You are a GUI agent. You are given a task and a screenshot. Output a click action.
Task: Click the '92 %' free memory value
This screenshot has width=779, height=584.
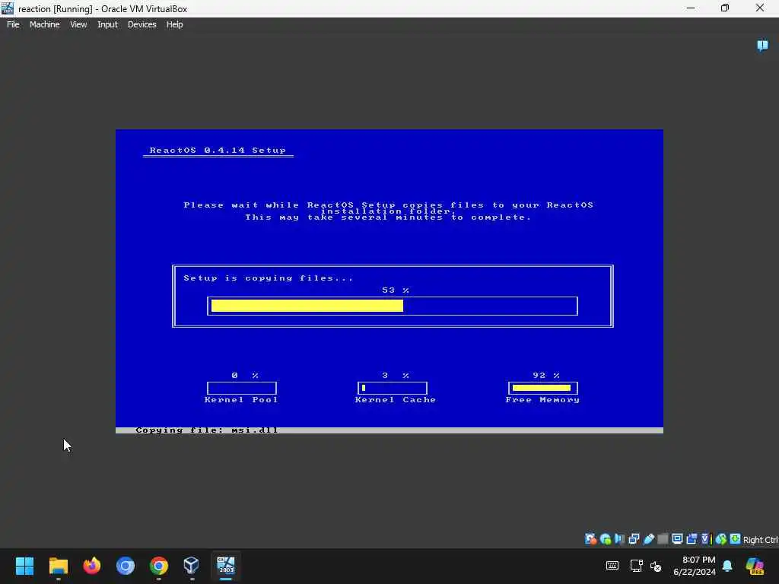tap(546, 376)
